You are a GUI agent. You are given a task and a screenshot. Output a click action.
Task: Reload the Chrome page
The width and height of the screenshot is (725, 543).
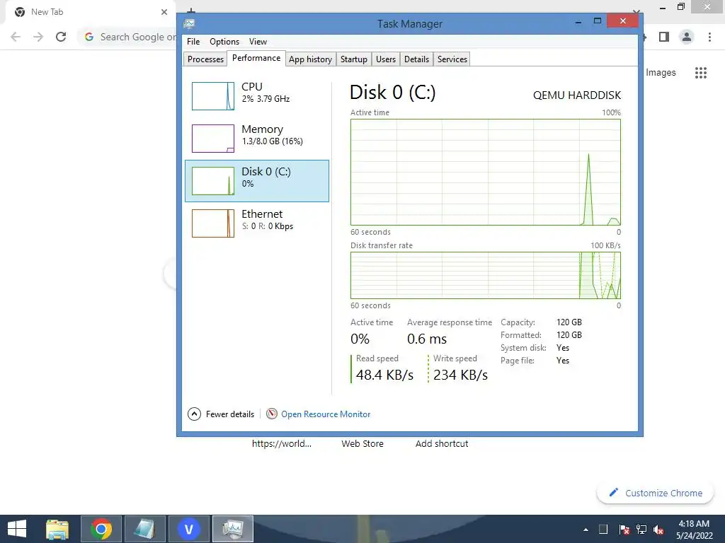point(61,37)
